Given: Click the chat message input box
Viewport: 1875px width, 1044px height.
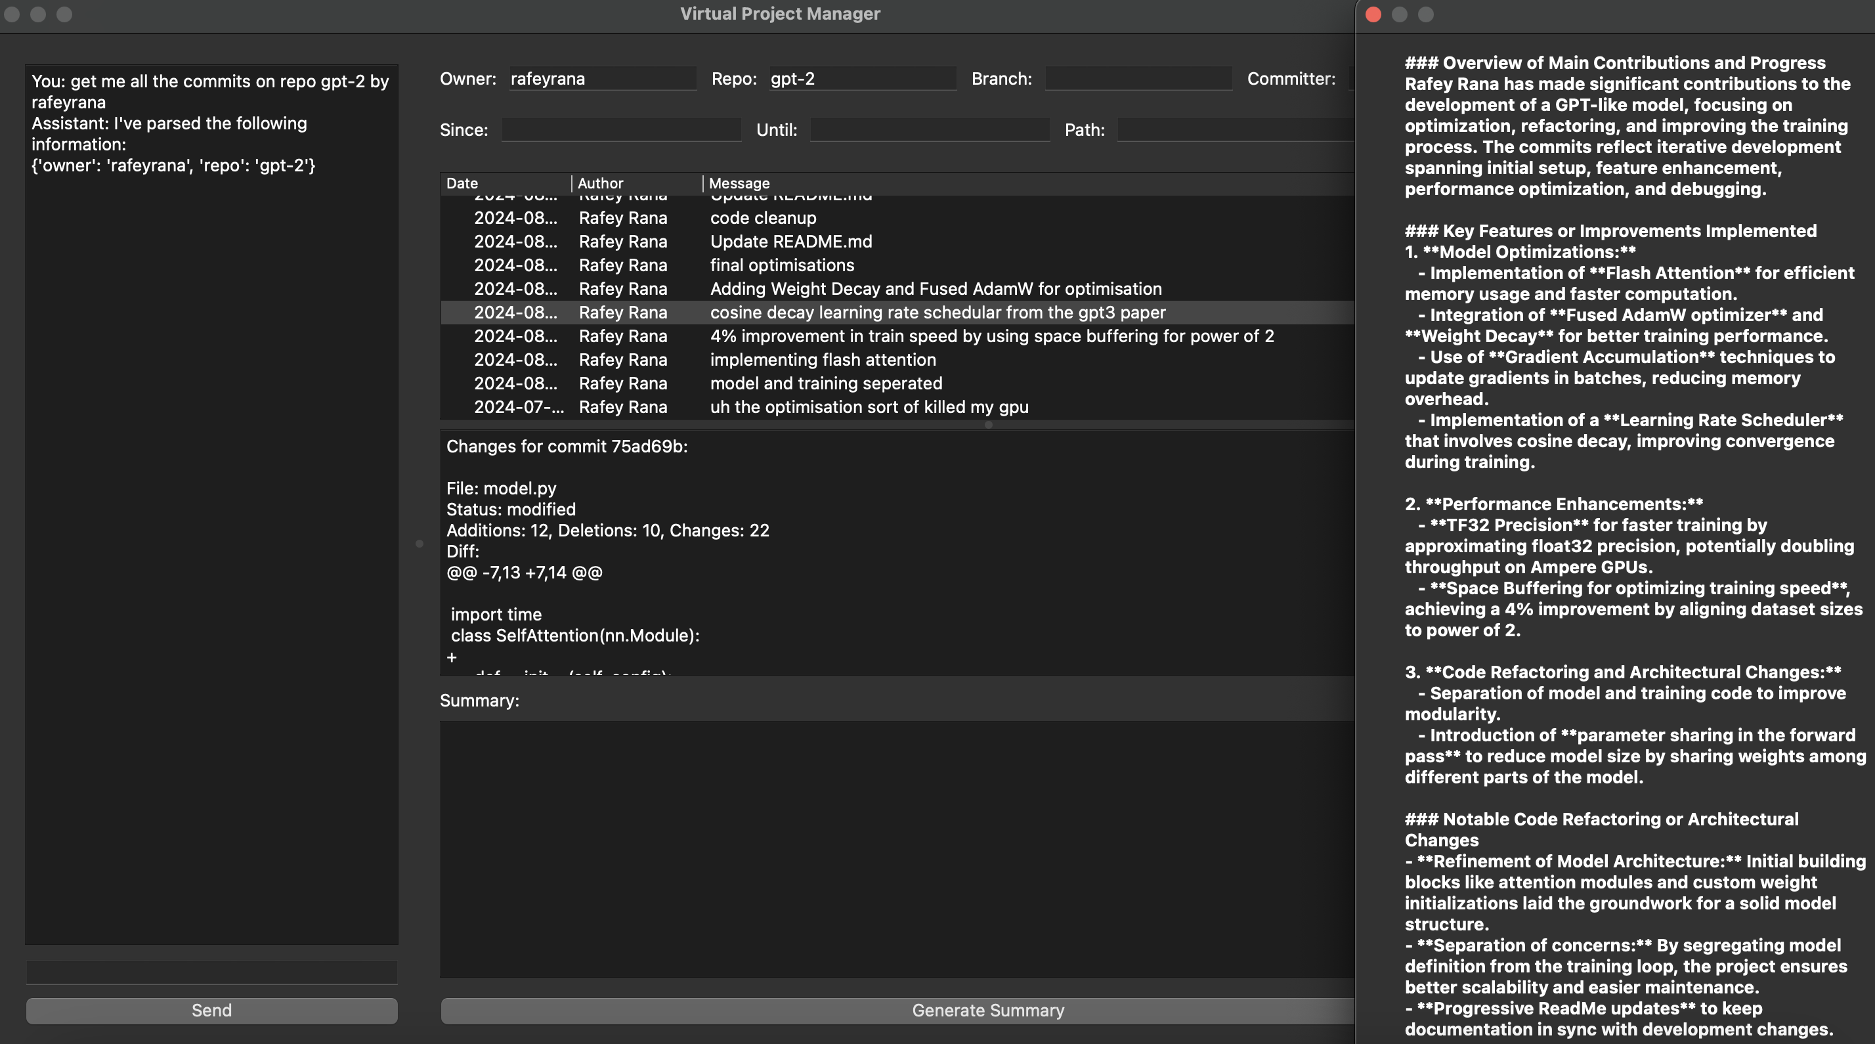Looking at the screenshot, I should [211, 971].
